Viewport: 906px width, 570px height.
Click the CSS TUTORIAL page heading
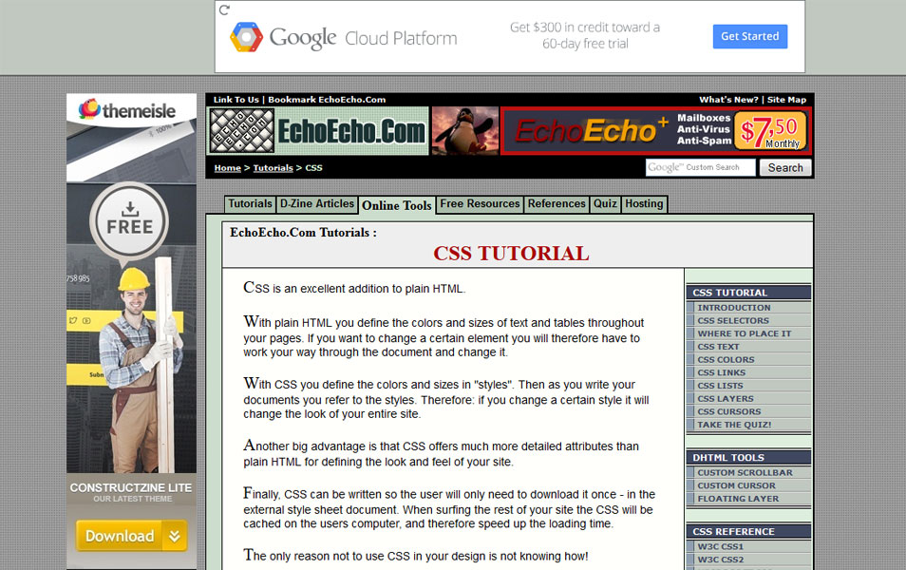[x=511, y=254]
